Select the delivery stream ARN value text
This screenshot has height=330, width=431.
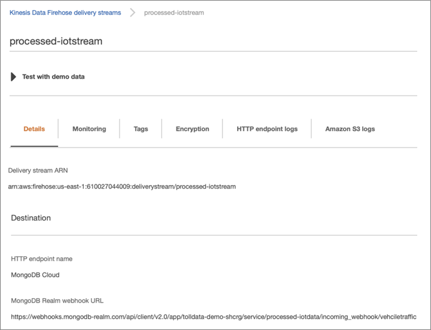(122, 187)
